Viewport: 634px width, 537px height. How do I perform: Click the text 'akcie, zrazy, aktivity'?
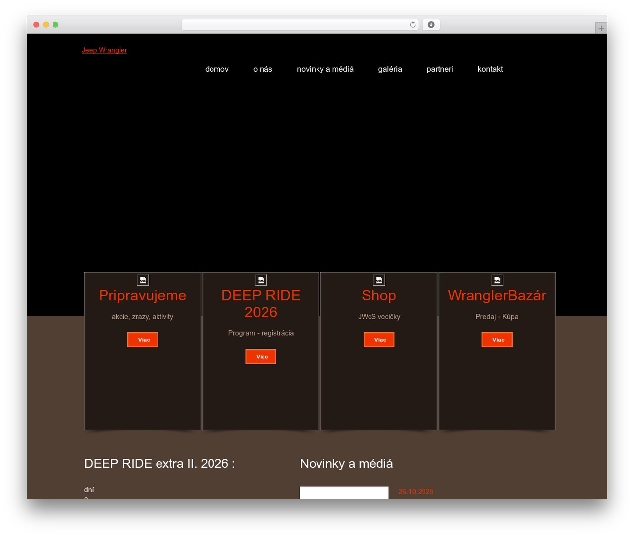coord(143,317)
